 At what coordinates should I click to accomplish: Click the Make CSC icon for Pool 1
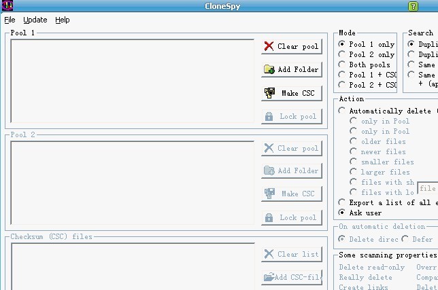[x=269, y=93]
